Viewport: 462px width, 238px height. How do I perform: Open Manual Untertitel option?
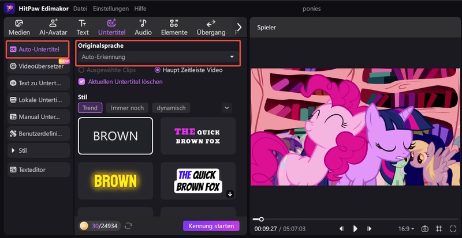(38, 117)
